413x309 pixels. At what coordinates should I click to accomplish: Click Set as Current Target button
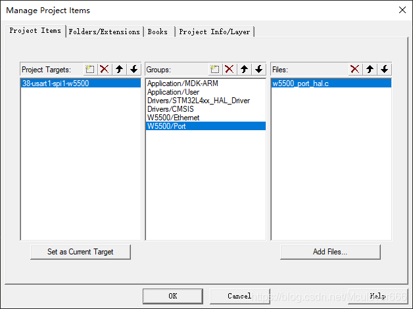(80, 252)
